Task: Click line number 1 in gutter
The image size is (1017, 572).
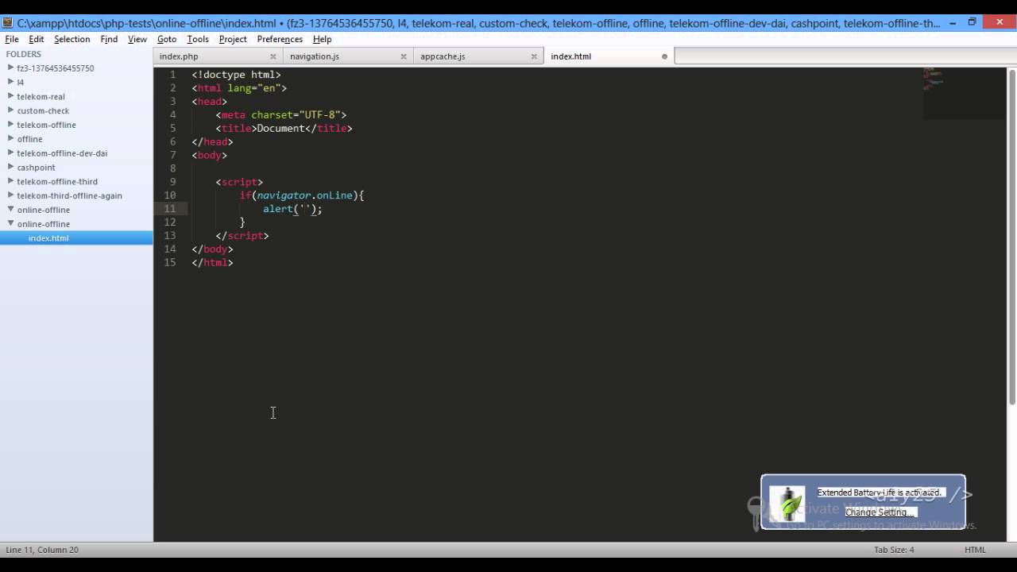Action: [172, 75]
